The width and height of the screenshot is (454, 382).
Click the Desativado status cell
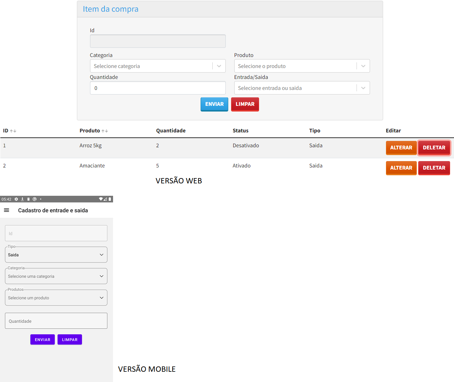(x=246, y=146)
